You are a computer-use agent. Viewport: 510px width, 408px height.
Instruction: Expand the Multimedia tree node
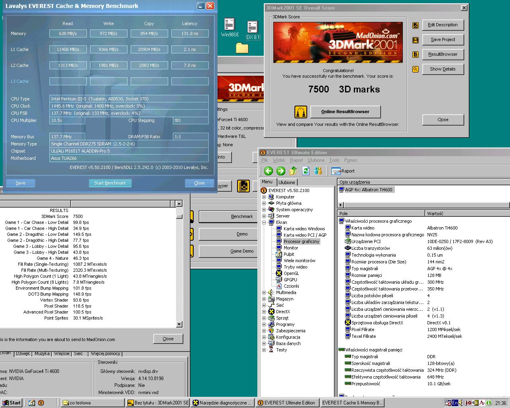(264, 292)
